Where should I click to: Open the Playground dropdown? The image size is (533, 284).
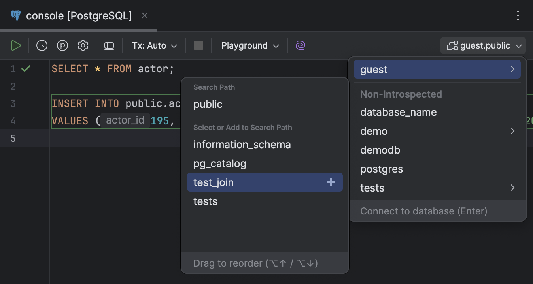249,45
